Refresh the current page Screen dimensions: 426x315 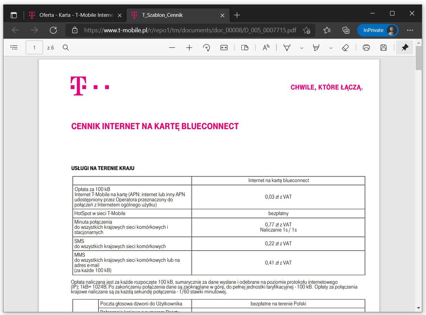click(x=53, y=30)
